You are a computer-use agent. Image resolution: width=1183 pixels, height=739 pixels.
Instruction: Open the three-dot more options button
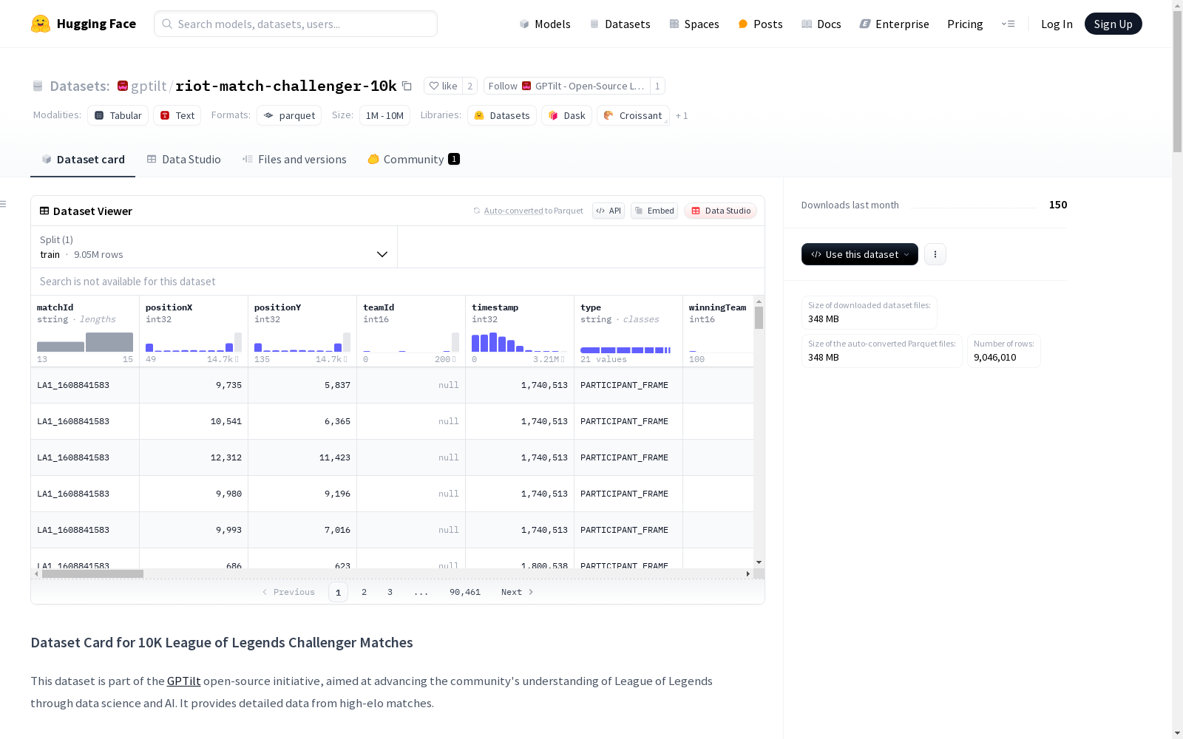point(935,254)
